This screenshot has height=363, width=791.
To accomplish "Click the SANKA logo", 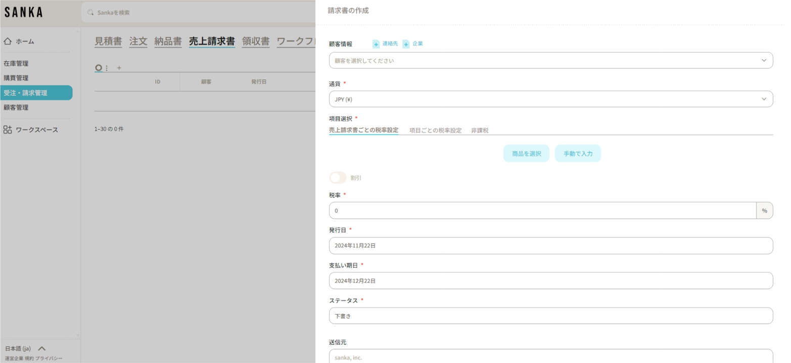I will (x=24, y=13).
